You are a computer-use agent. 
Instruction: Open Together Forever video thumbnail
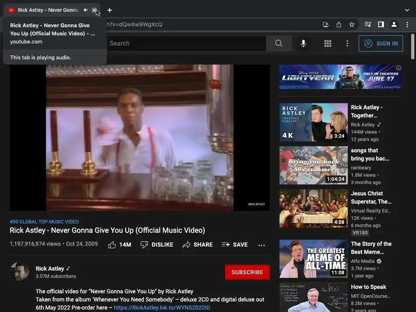[313, 122]
